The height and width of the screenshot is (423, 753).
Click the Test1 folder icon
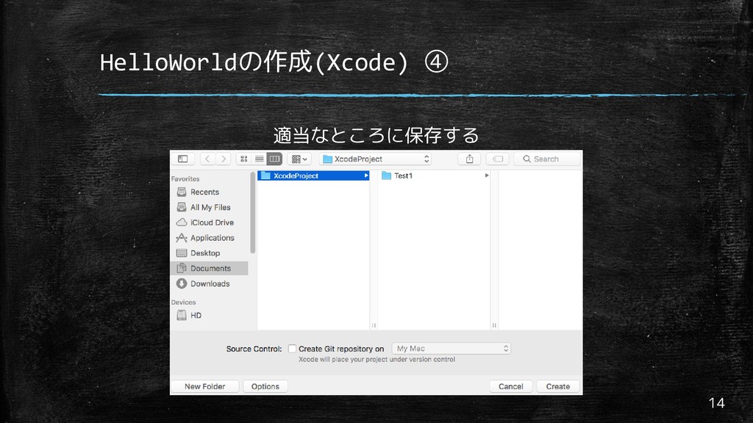pyautogui.click(x=386, y=176)
